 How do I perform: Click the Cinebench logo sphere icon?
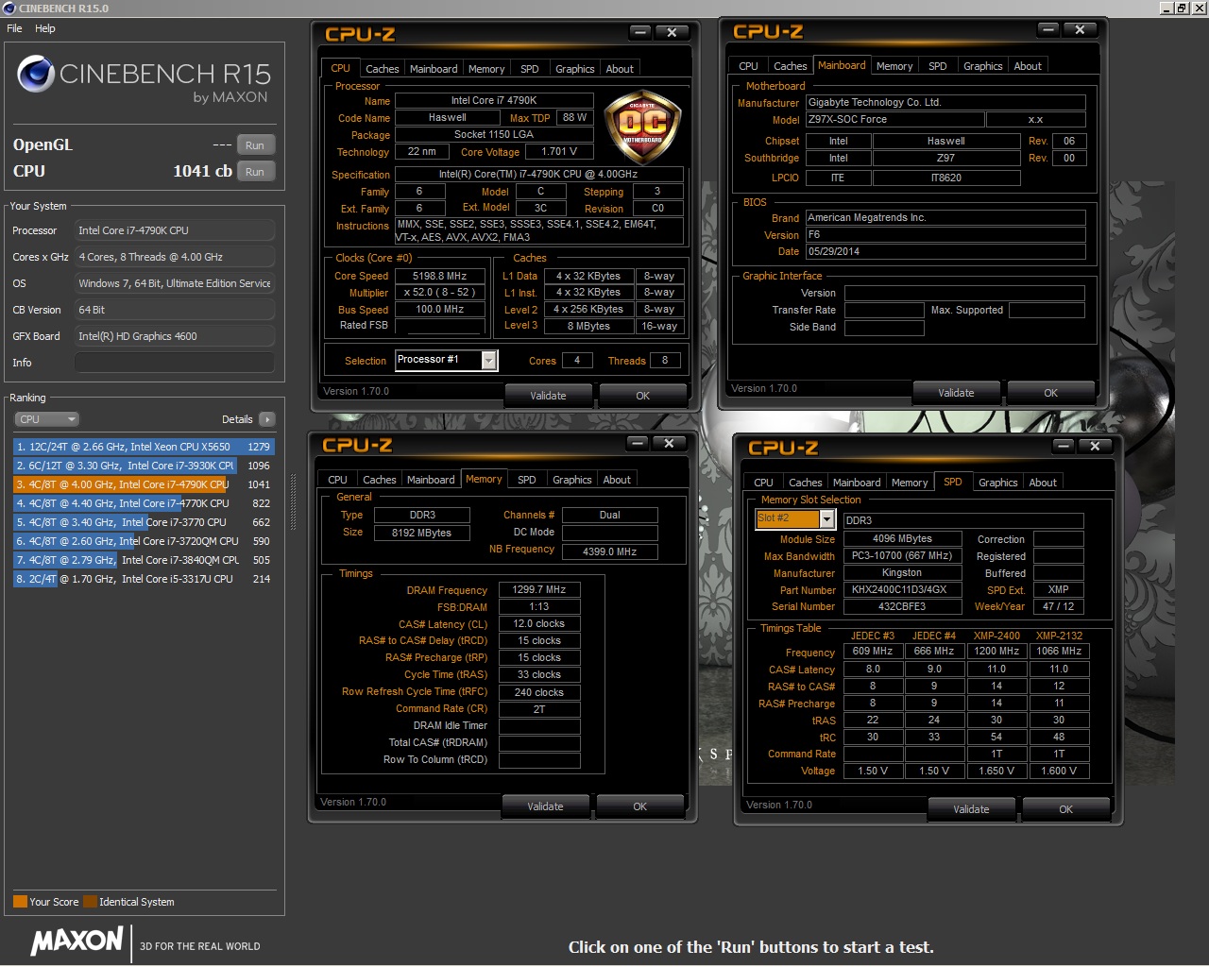(36, 74)
